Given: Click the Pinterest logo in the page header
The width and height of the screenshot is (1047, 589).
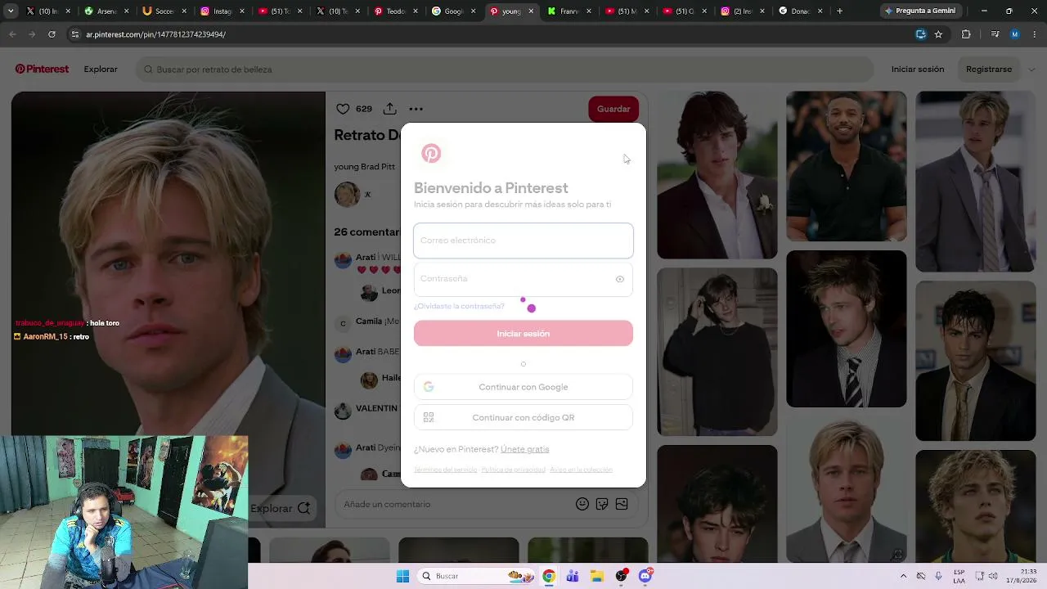Looking at the screenshot, I should click(42, 70).
